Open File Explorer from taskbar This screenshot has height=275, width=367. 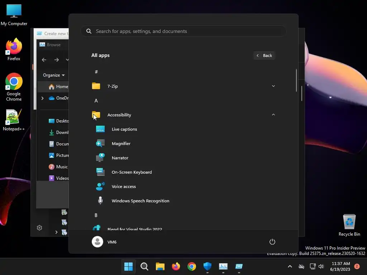pos(160,266)
